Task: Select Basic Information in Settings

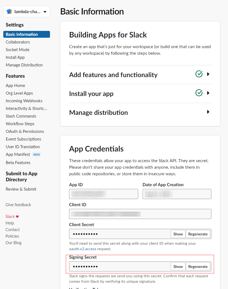Action: click(26, 34)
